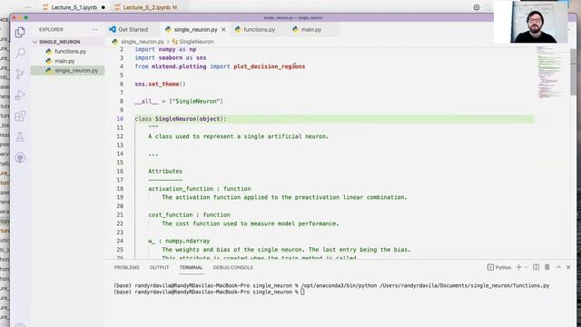Click the EXPLORER panel title
This screenshot has width=581, height=327.
(51, 29)
